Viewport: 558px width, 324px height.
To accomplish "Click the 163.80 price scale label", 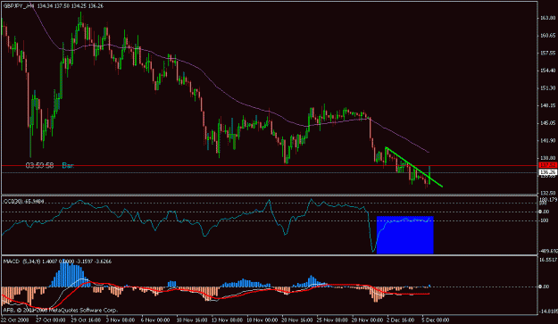I will (x=547, y=18).
